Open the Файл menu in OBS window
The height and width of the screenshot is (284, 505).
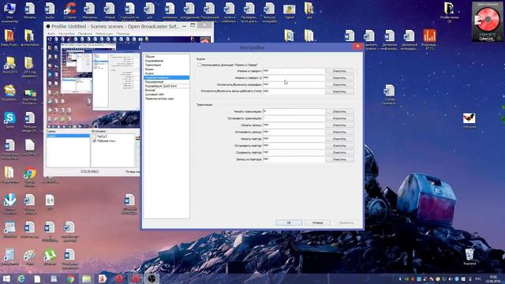tap(50, 33)
